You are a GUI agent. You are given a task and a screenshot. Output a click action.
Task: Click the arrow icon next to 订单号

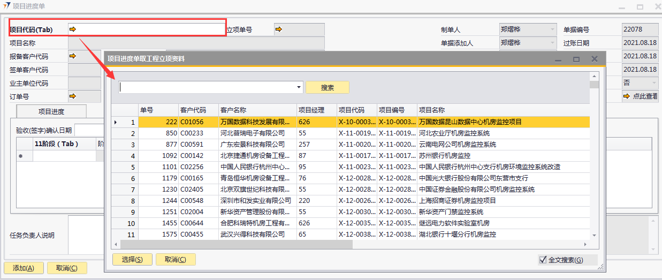point(73,96)
